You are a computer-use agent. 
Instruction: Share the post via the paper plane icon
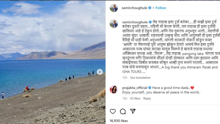point(133,111)
